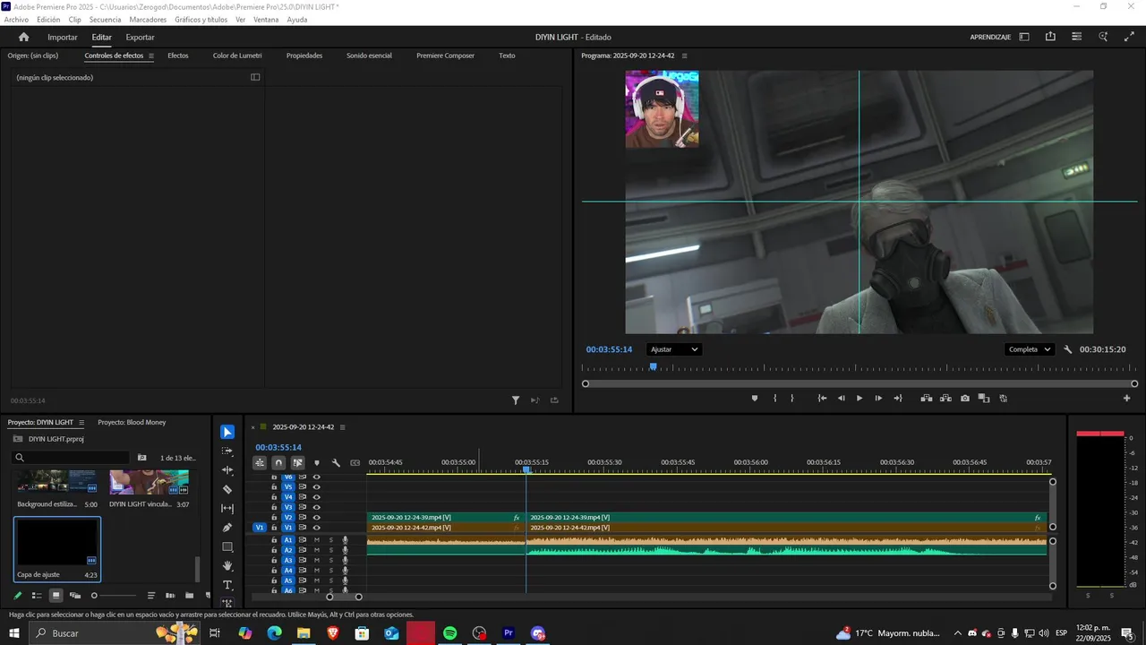The image size is (1146, 645).
Task: Select the Type tool
Action: (x=227, y=585)
